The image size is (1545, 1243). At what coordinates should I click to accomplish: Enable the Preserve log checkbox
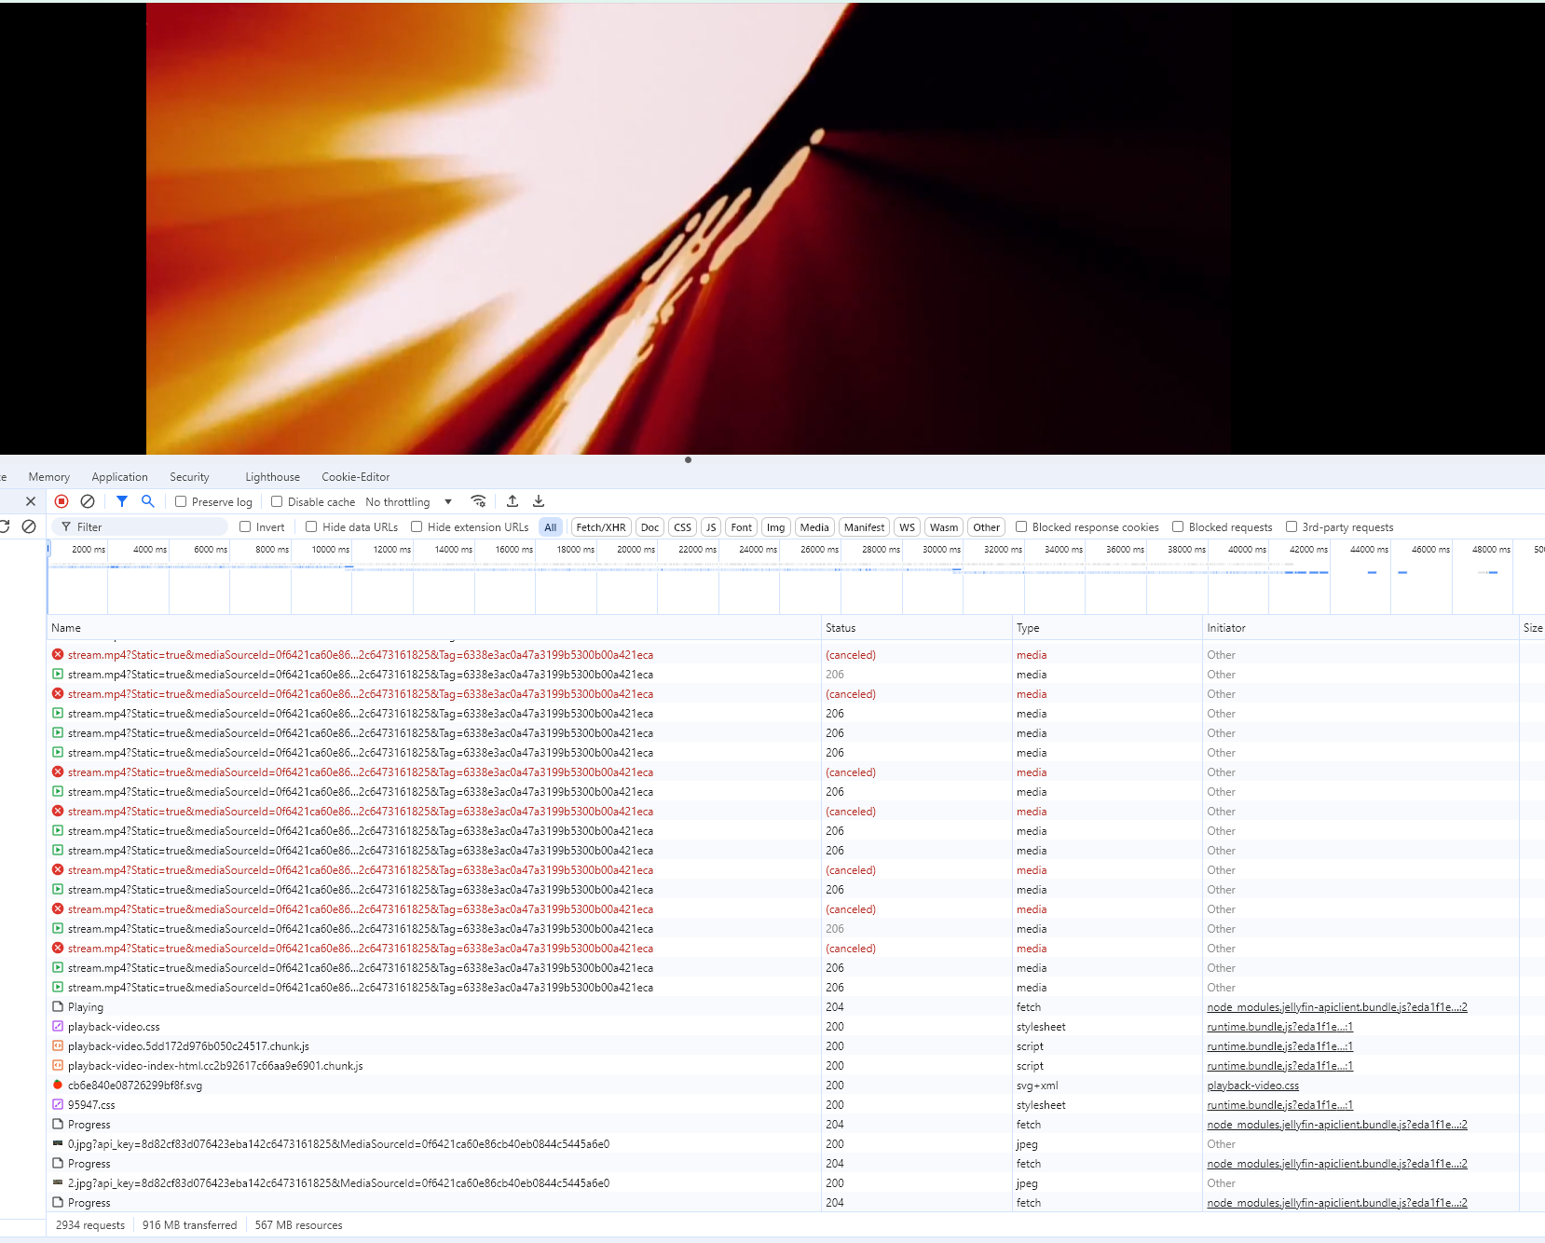(x=182, y=501)
